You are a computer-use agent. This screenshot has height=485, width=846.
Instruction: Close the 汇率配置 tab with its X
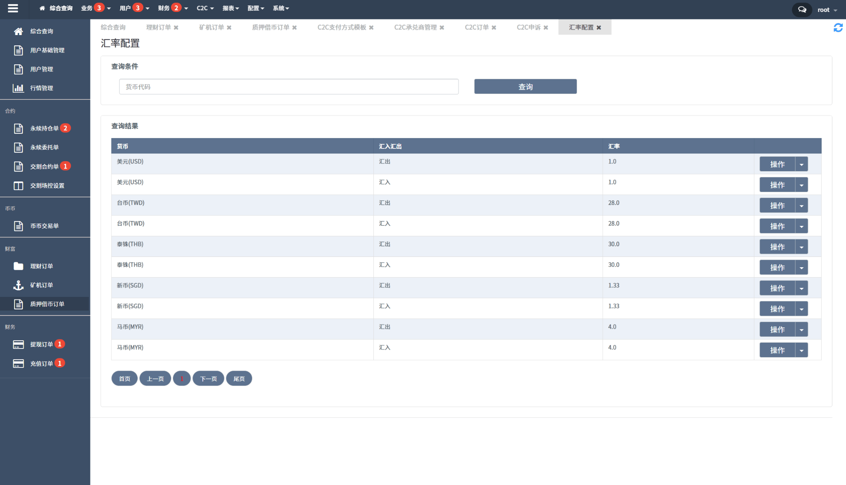pyautogui.click(x=599, y=28)
